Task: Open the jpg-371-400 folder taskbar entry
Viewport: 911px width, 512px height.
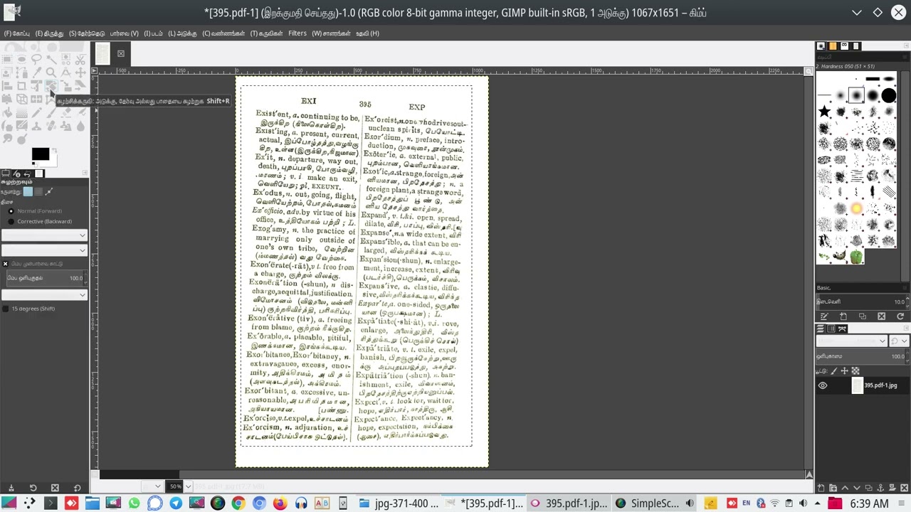Action: [x=399, y=503]
